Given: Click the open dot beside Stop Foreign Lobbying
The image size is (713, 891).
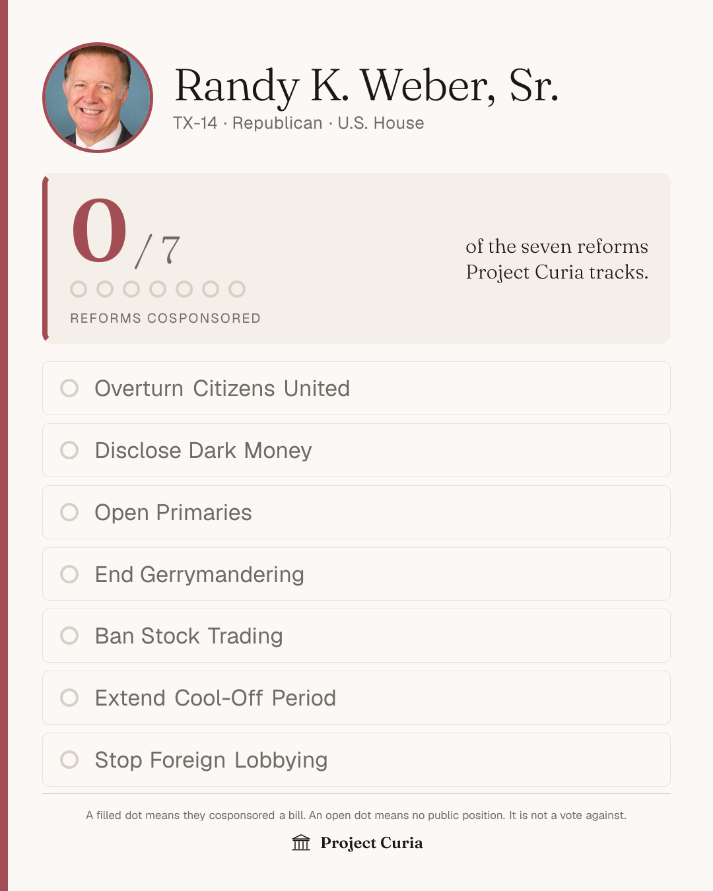Looking at the screenshot, I should point(69,760).
